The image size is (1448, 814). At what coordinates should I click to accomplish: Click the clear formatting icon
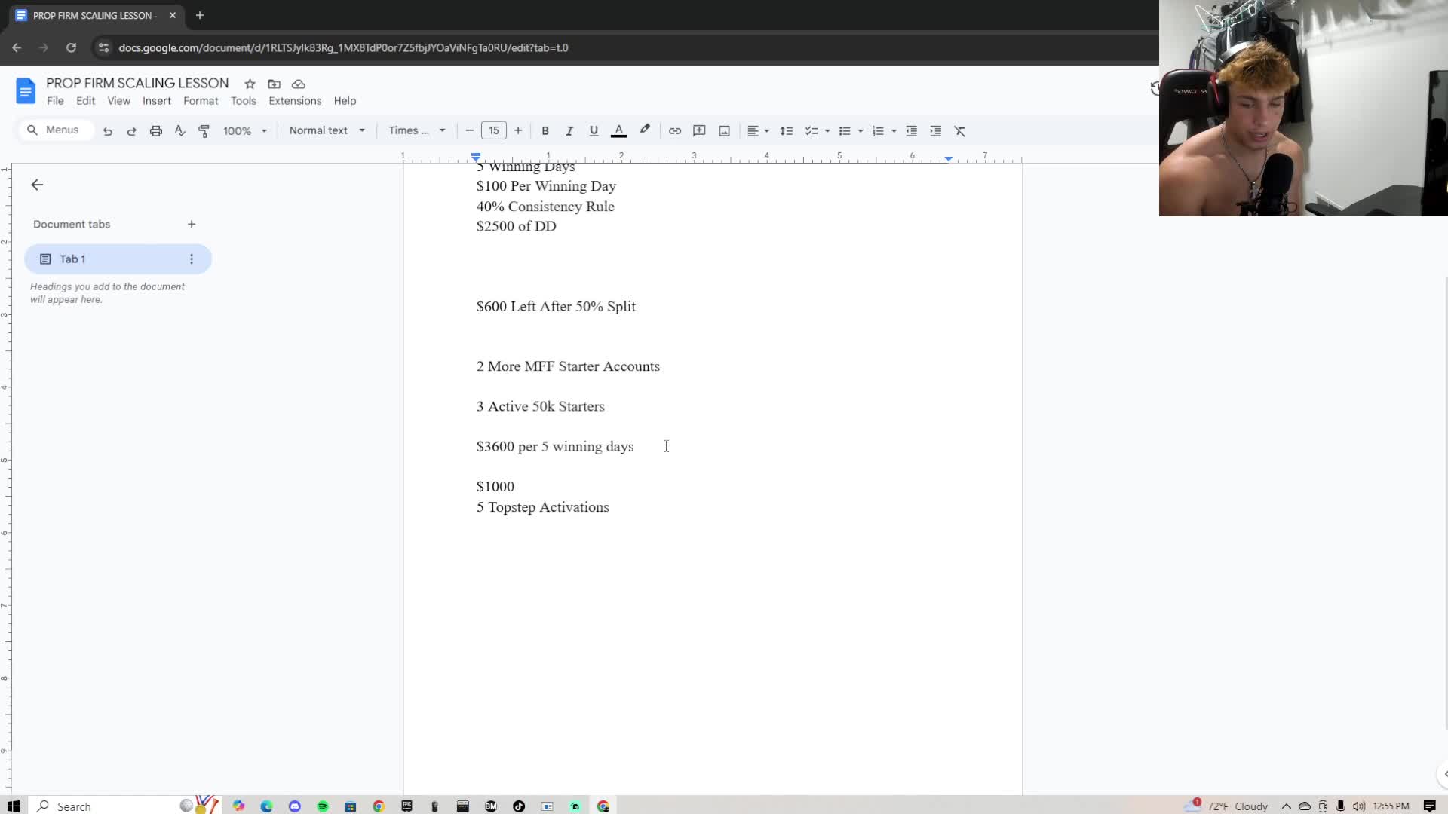[960, 131]
